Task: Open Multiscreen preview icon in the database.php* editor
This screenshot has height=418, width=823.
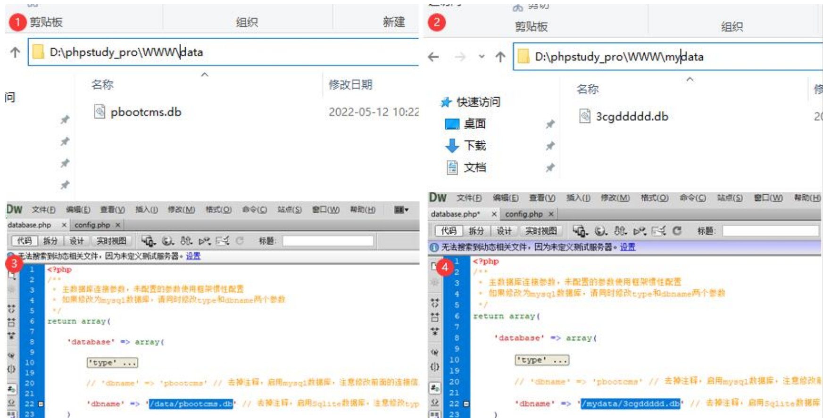Action: click(x=580, y=230)
